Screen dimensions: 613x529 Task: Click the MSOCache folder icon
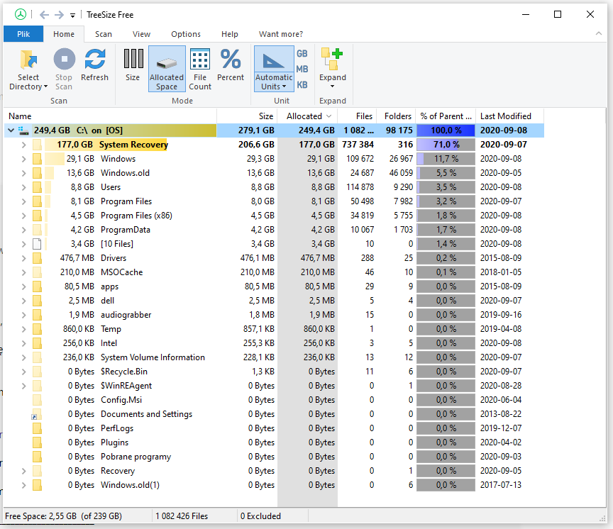click(x=37, y=272)
